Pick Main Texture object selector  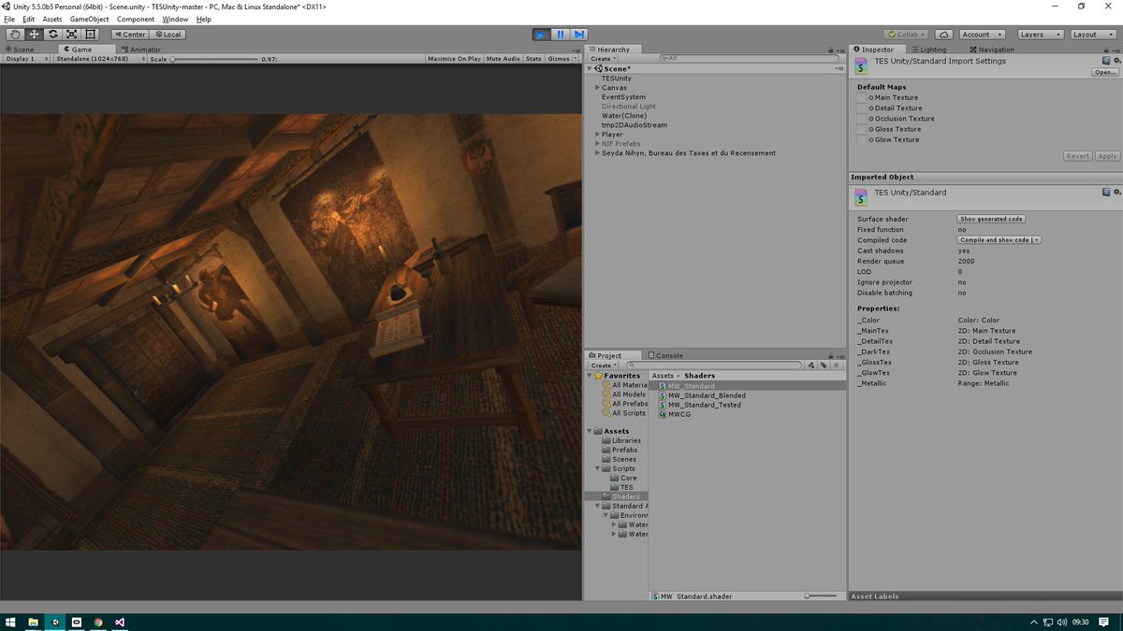871,97
